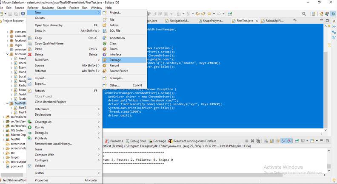Choose Other... in the New submenu
The image size is (337, 184).
pyautogui.click(x=124, y=85)
